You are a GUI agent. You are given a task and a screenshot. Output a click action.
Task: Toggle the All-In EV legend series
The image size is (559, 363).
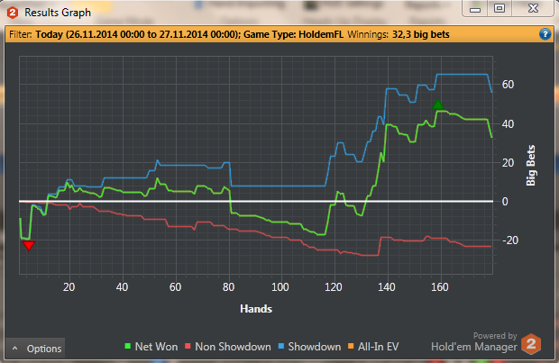[373, 347]
